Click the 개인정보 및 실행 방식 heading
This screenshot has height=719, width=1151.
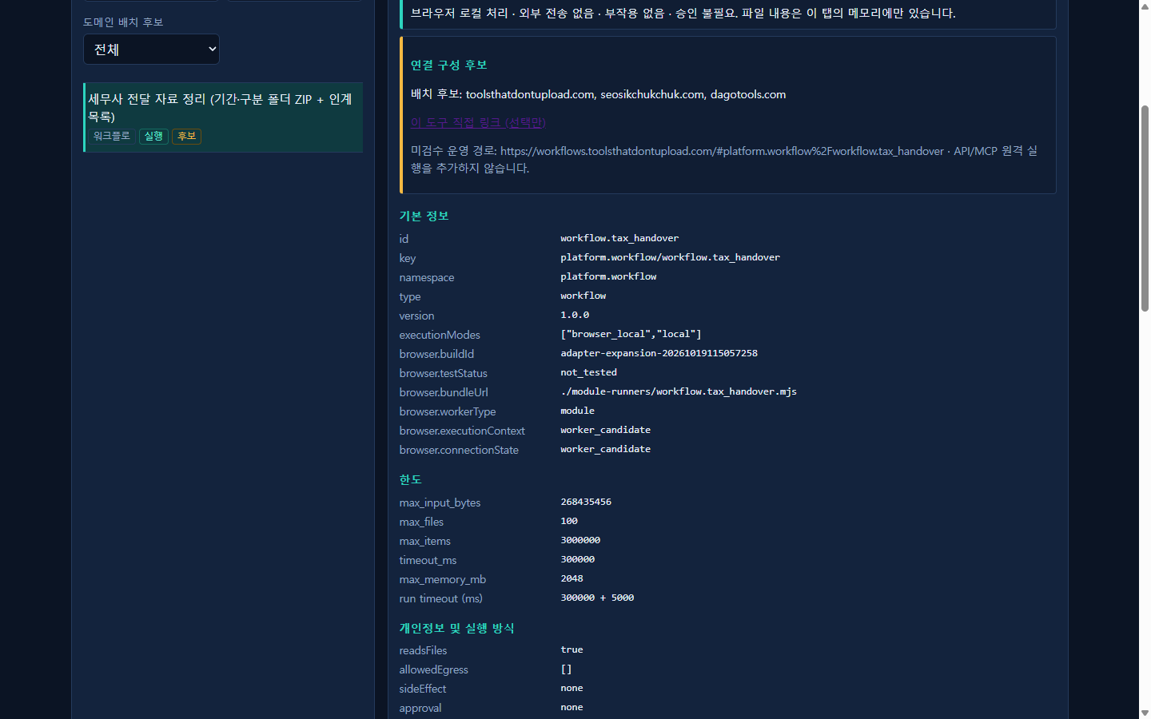457,629
